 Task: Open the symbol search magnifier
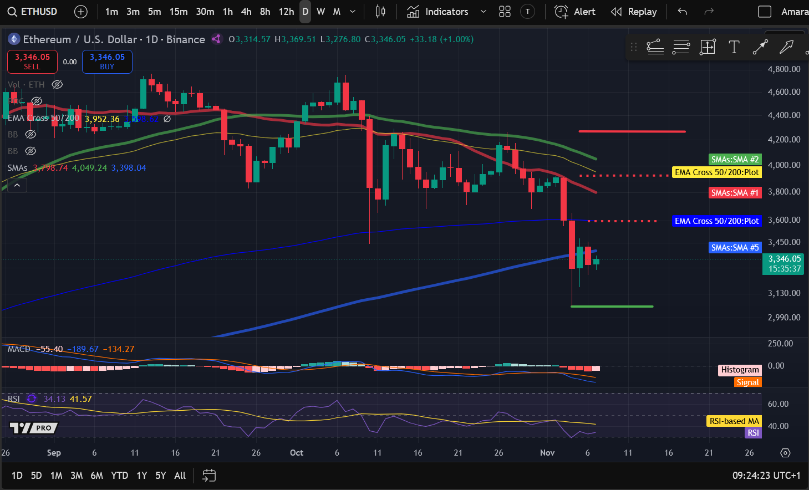(x=12, y=11)
